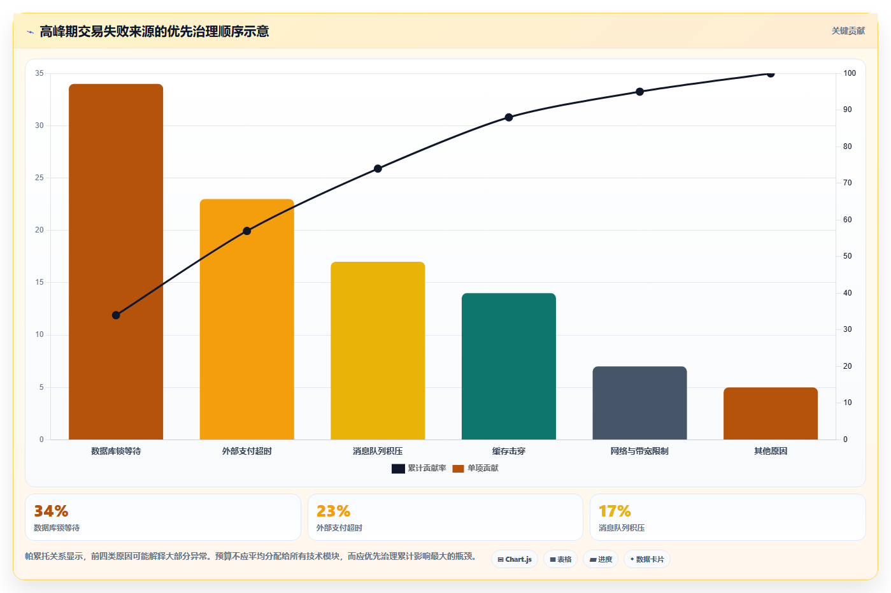Open the 23% 外部支付超时 stat card
The width and height of the screenshot is (891, 593).
[445, 517]
